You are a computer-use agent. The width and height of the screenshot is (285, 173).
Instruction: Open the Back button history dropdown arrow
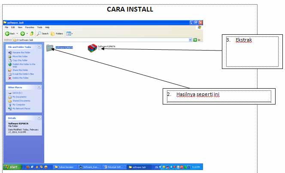[x=17, y=33]
